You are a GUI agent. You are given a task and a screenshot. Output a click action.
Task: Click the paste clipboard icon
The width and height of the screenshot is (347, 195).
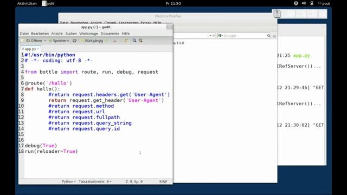point(126,41)
